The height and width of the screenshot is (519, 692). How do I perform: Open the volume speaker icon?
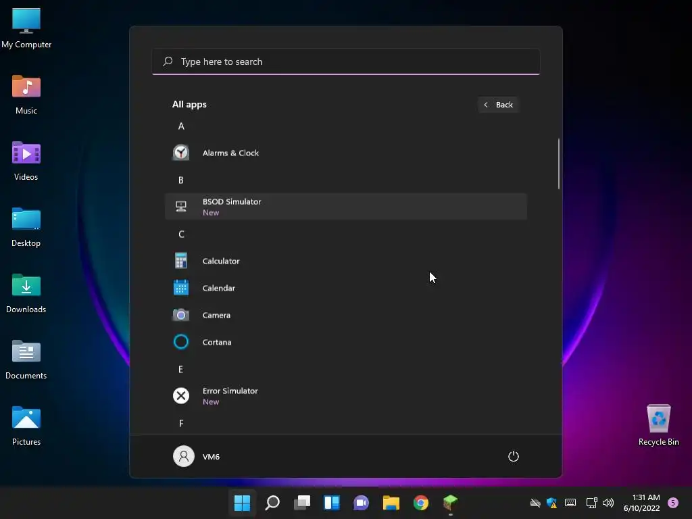pos(608,503)
